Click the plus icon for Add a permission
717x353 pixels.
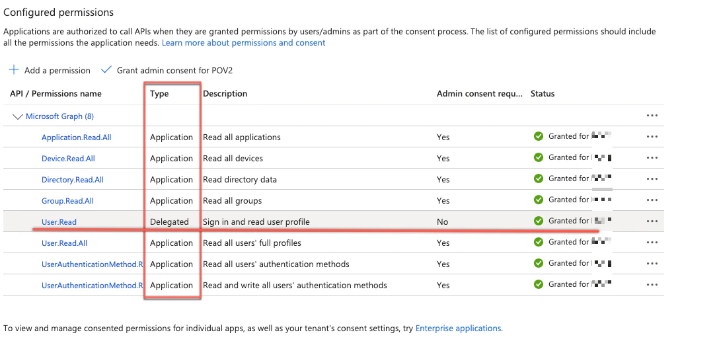pos(14,70)
